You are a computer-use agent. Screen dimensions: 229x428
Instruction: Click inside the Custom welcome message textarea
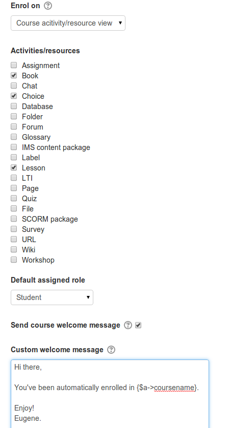110,394
